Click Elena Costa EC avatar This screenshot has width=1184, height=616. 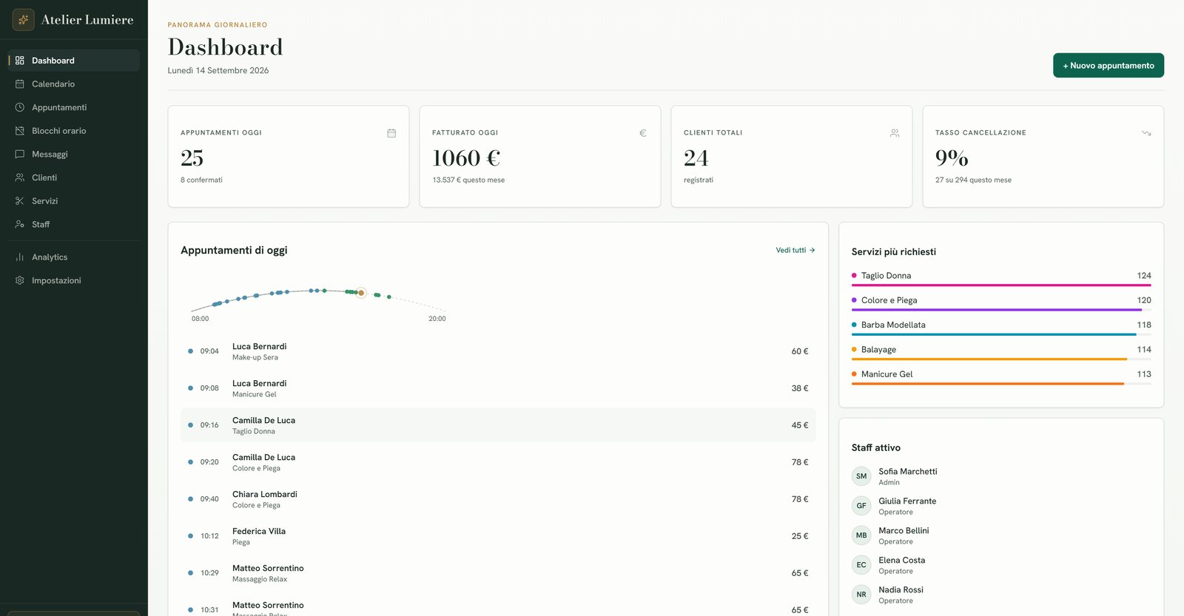pos(861,565)
